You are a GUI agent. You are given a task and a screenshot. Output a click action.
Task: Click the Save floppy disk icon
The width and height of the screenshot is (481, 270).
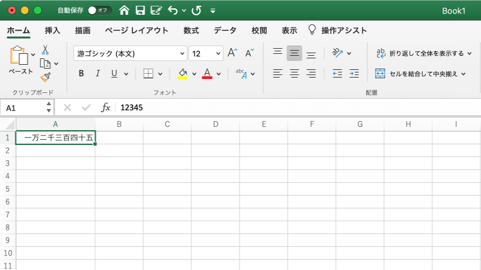tap(140, 11)
